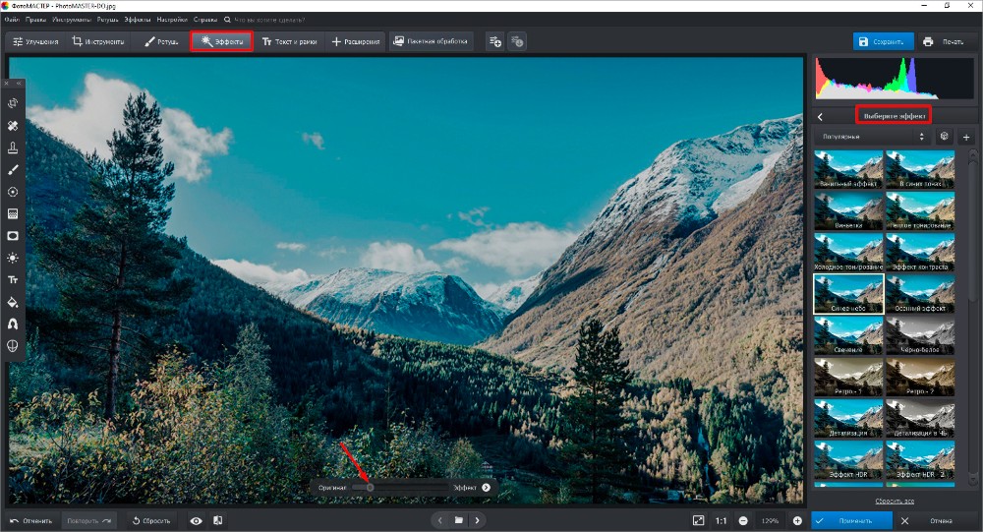The image size is (983, 532).
Task: Click the Оригинал–Эффект intensity slider handle
Action: pyautogui.click(x=370, y=487)
